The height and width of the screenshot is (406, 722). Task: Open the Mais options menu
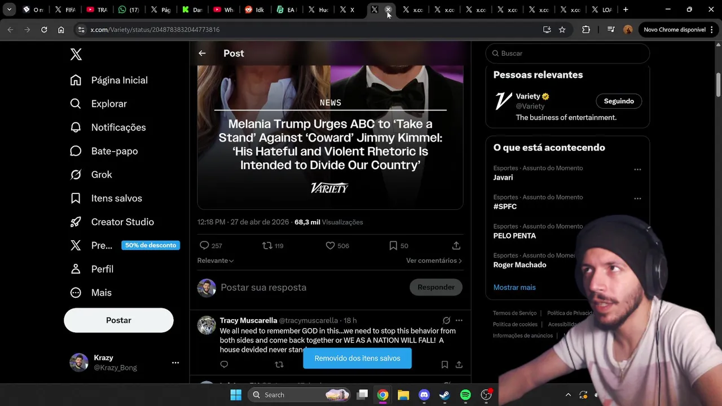(91, 293)
